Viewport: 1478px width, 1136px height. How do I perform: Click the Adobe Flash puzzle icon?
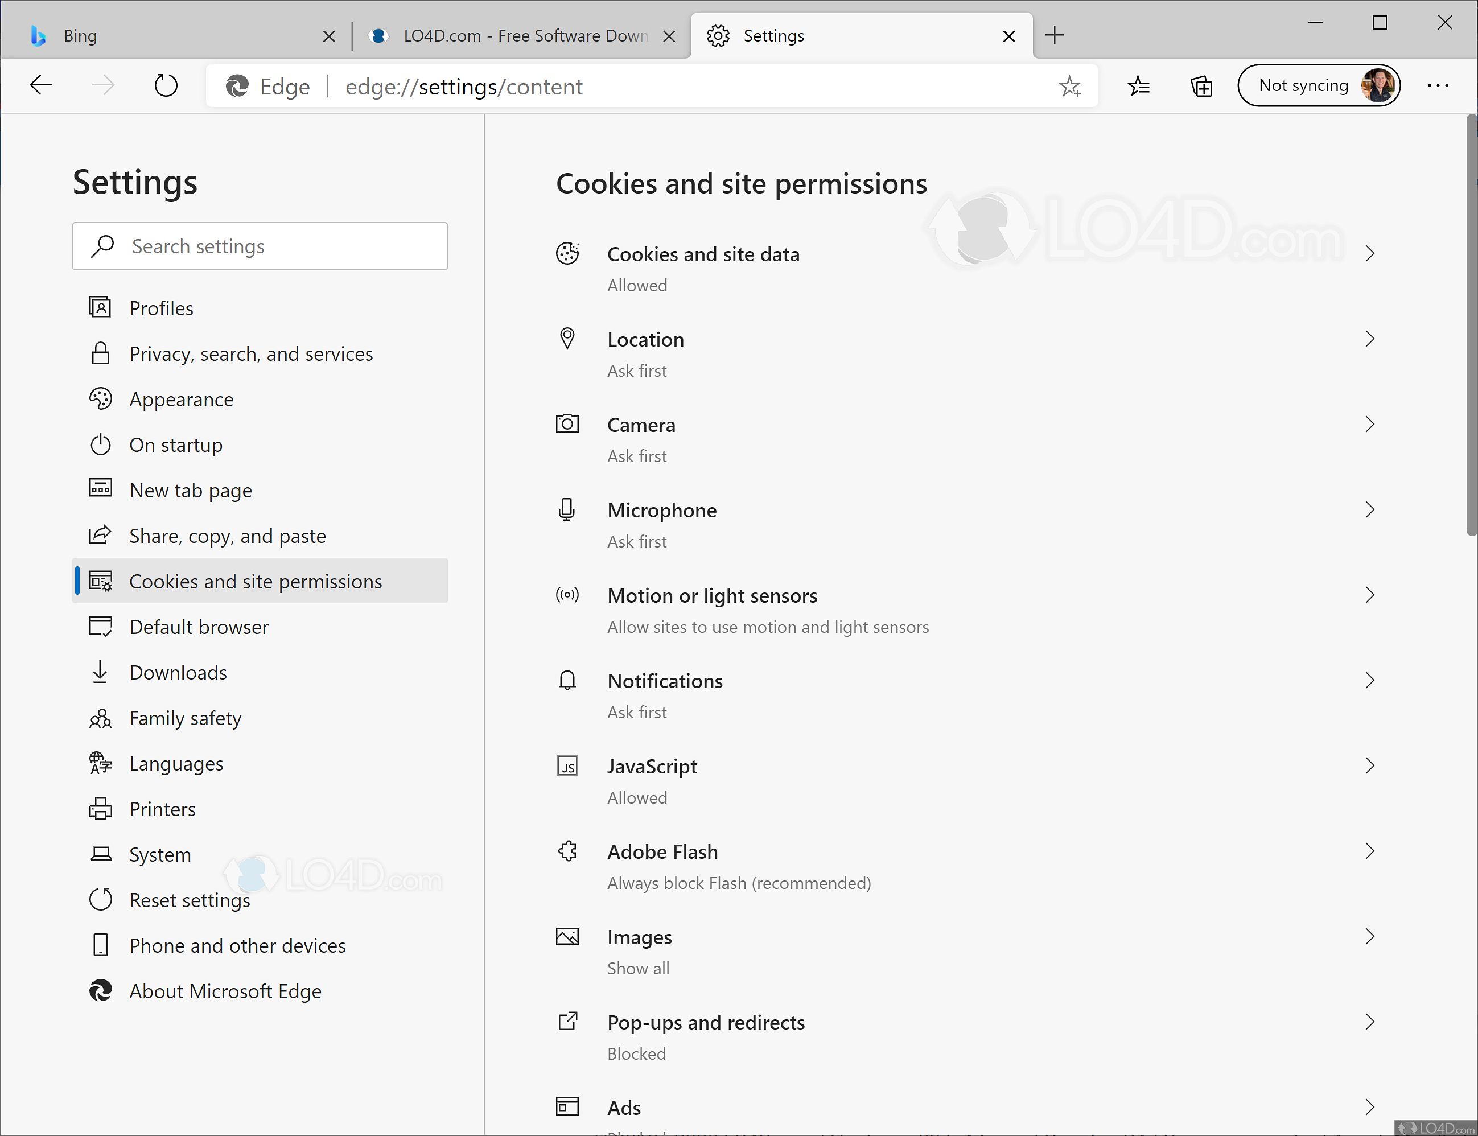point(567,851)
